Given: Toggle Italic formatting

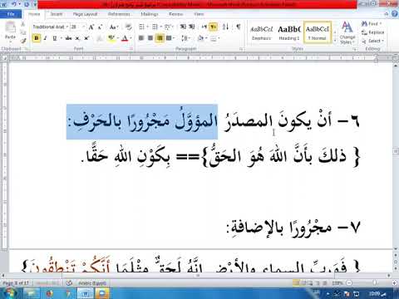Looking at the screenshot, I should click(x=45, y=38).
